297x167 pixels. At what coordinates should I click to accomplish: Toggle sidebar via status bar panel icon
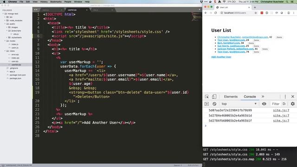(x=3, y=165)
